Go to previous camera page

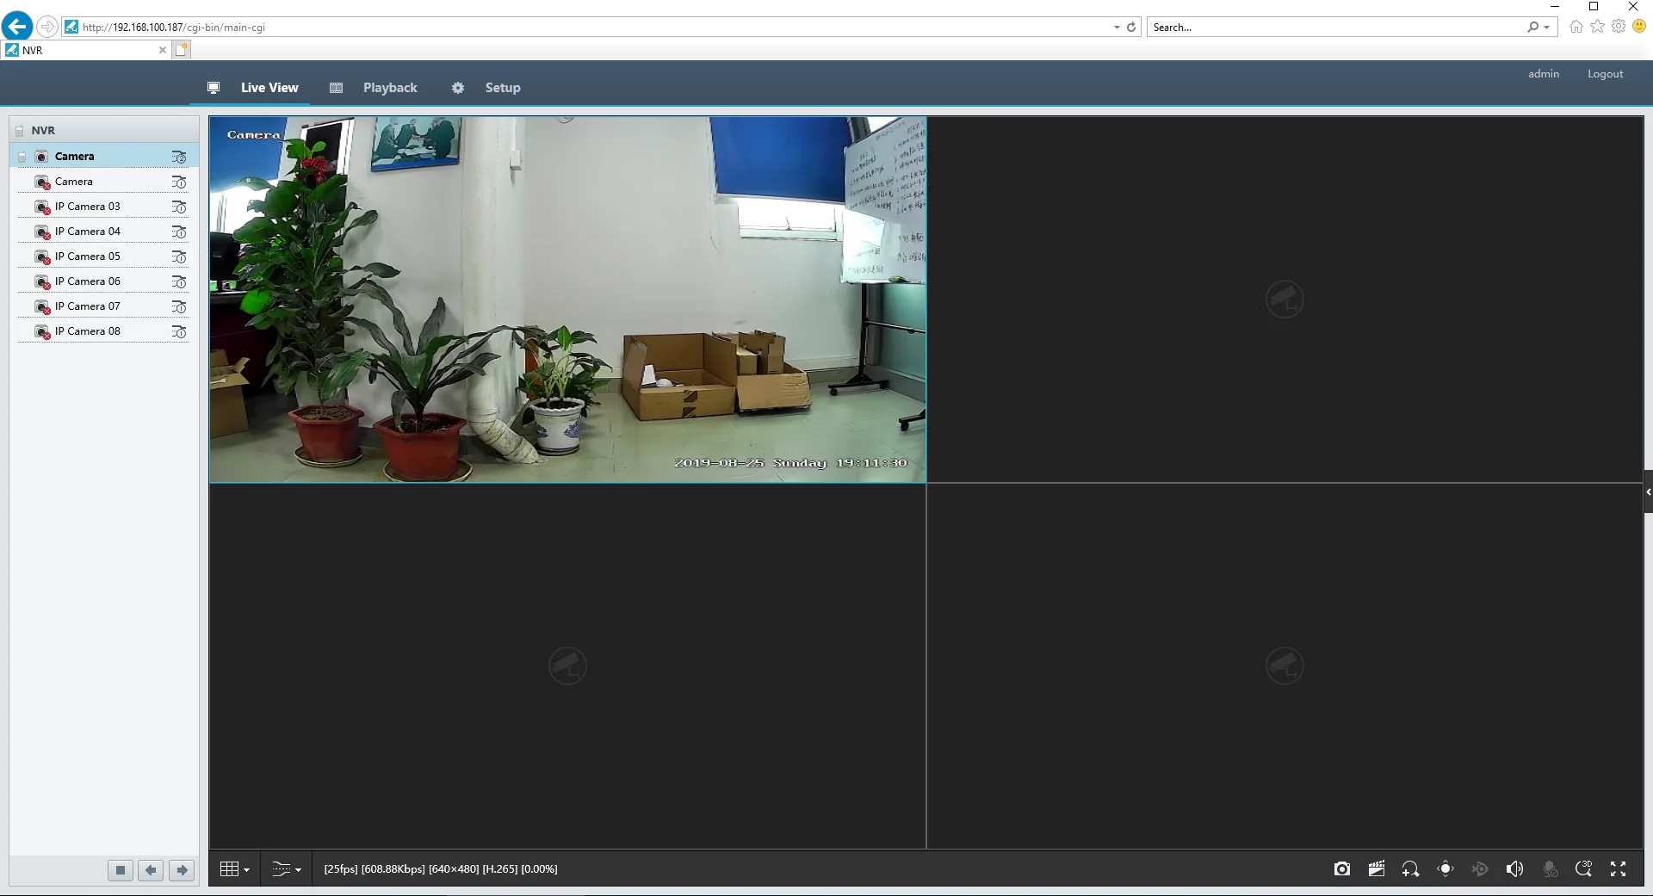click(x=151, y=870)
